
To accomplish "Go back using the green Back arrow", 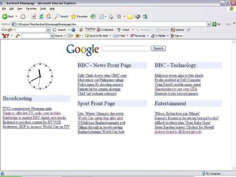I will (8, 17).
